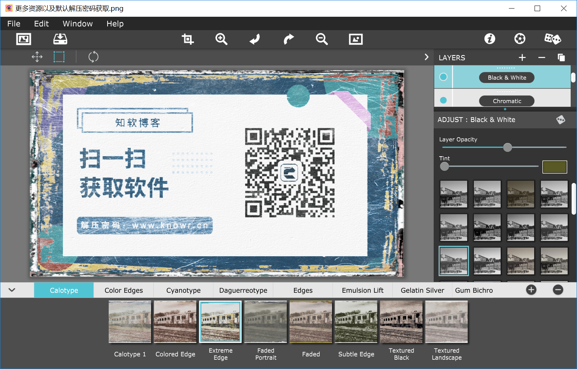Undo with the back arrow icon
The image size is (577, 369).
pos(255,39)
